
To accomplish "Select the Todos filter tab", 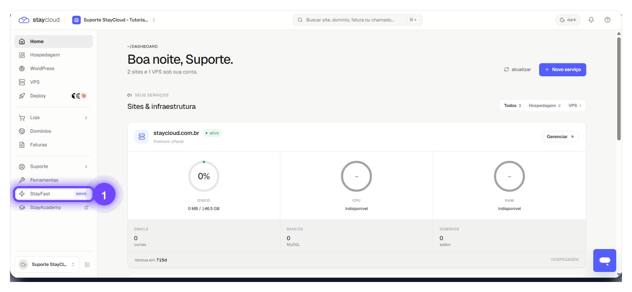I will click(512, 106).
